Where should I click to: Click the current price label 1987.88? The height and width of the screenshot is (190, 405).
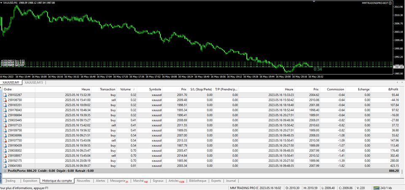(x=398, y=67)
